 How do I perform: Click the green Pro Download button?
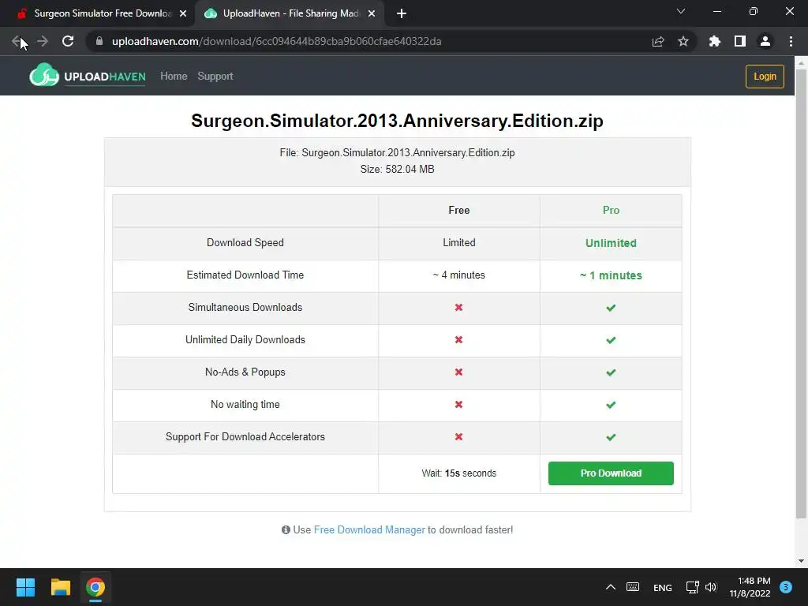pos(611,473)
